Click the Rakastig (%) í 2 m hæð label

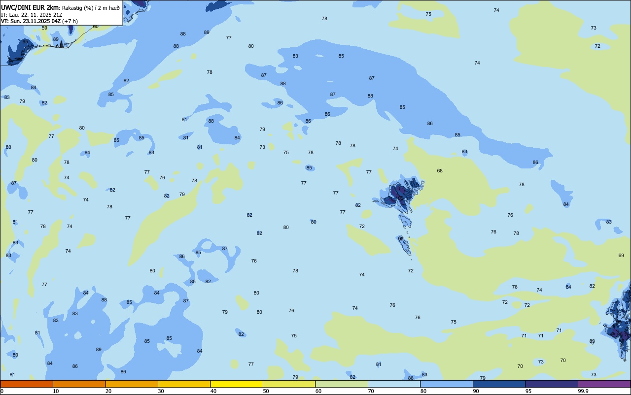[91, 8]
